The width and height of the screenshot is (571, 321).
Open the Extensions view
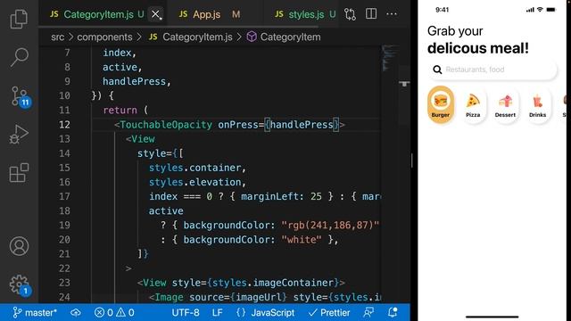pyautogui.click(x=19, y=172)
